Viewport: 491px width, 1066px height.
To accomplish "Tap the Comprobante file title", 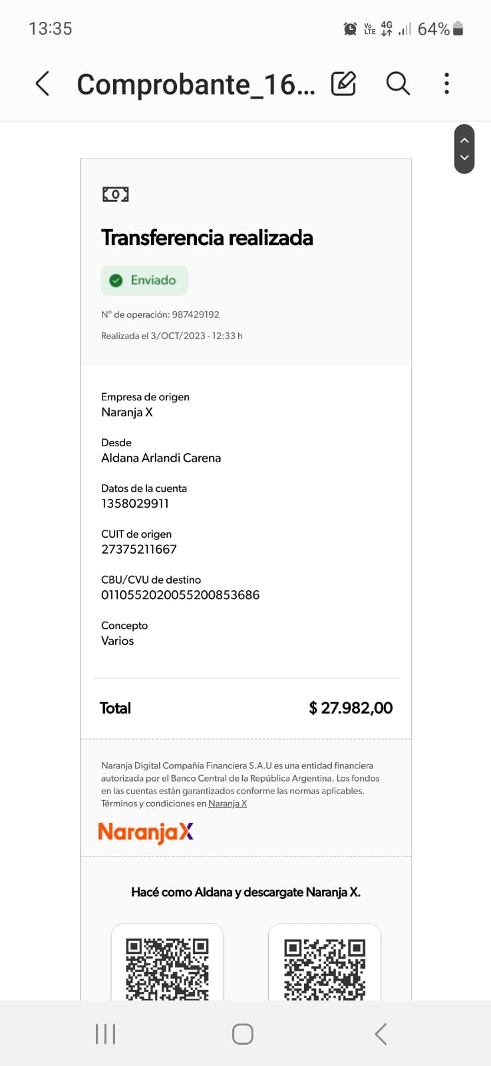I will tap(196, 85).
